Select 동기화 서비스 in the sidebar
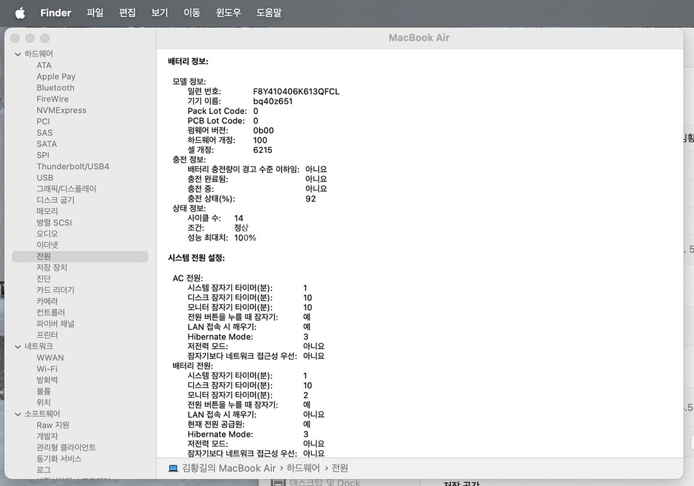Viewport: 694px width, 486px height. 59,459
